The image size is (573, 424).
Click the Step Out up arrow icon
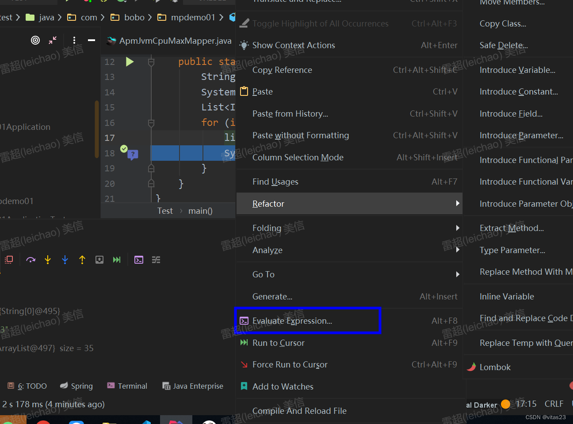[x=82, y=260]
